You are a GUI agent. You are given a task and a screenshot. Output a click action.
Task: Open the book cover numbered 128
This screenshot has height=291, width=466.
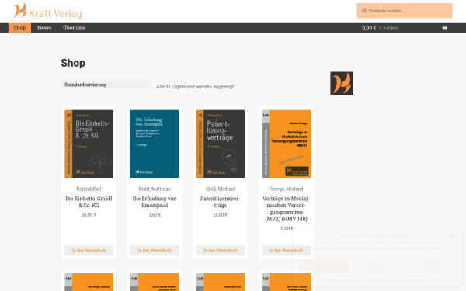221,282
